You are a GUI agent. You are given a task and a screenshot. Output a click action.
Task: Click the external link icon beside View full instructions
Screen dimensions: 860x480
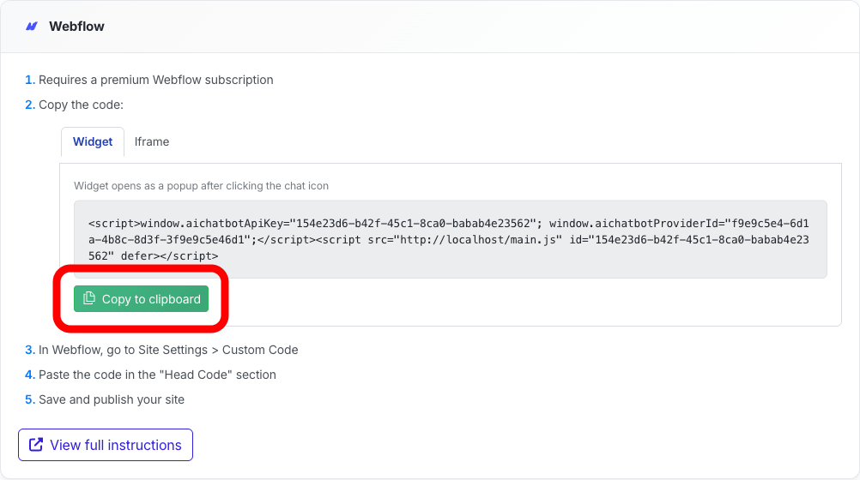[36, 445]
